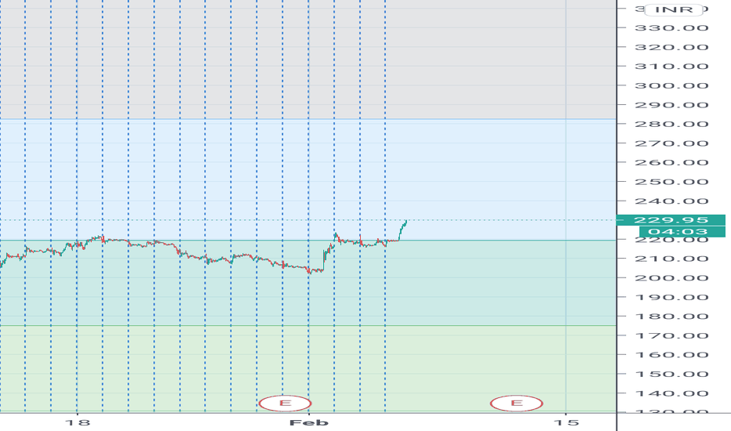This screenshot has width=731, height=431.
Task: Select the 18 date label on time axis
Action: coord(77,422)
